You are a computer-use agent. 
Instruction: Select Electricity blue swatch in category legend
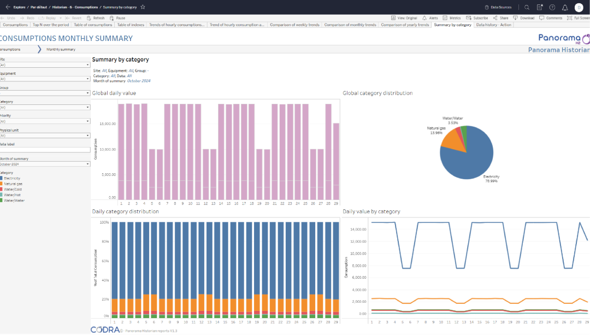click(x=2, y=178)
